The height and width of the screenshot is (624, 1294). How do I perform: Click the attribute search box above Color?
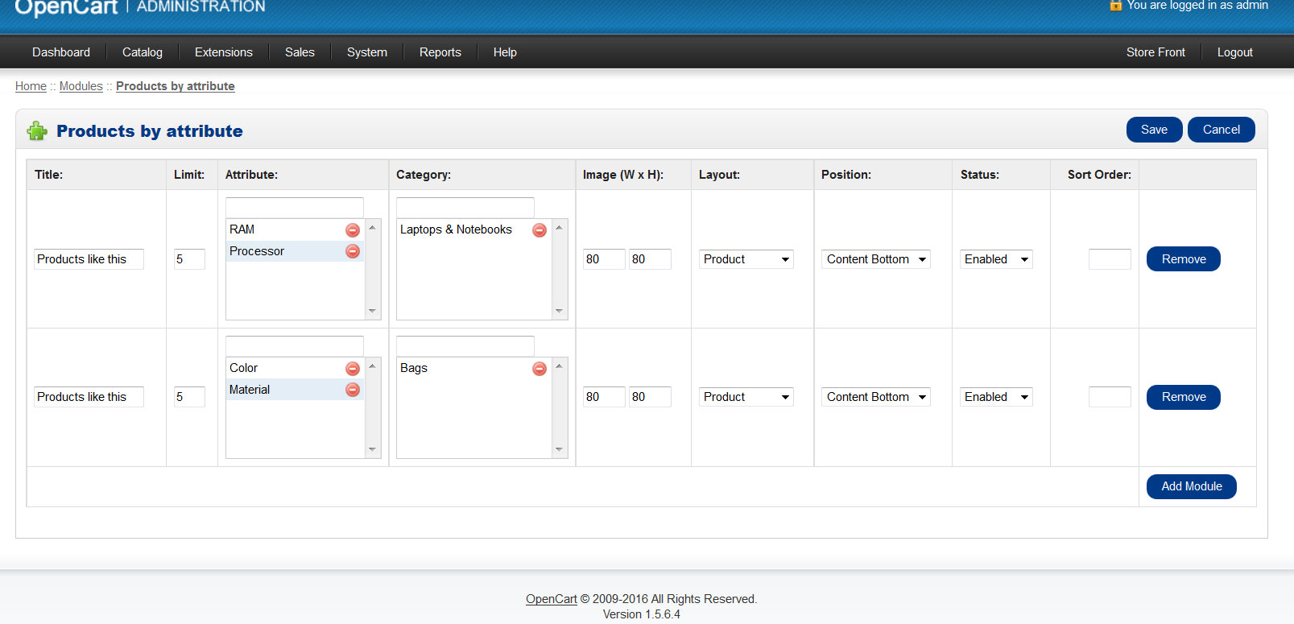tap(295, 345)
